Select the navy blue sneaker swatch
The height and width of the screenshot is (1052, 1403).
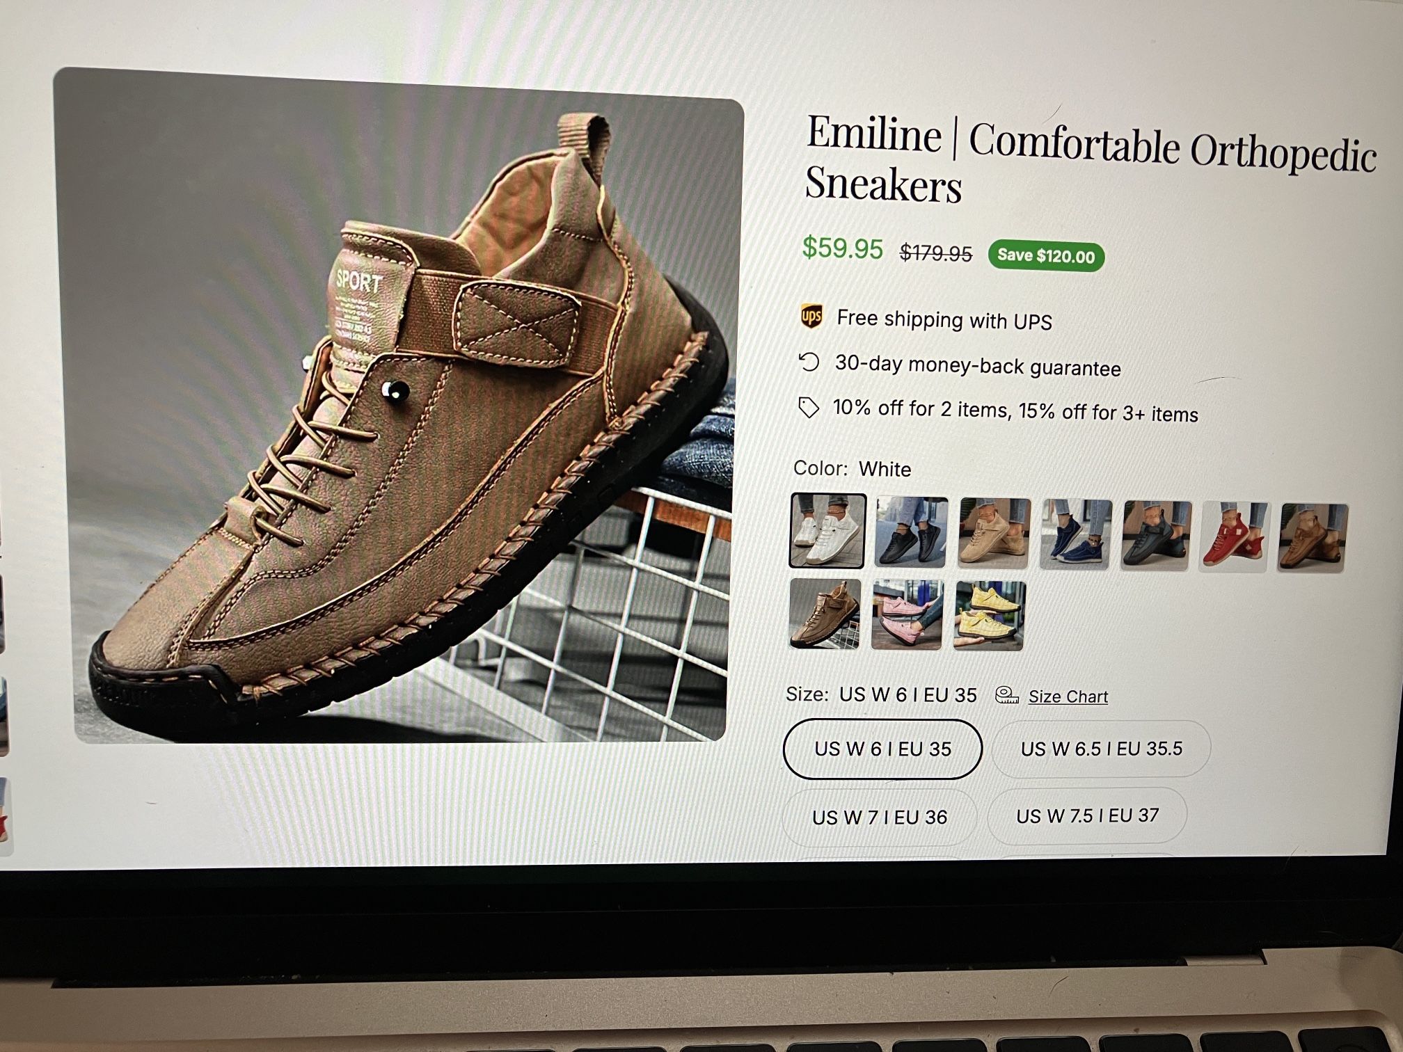1076,534
